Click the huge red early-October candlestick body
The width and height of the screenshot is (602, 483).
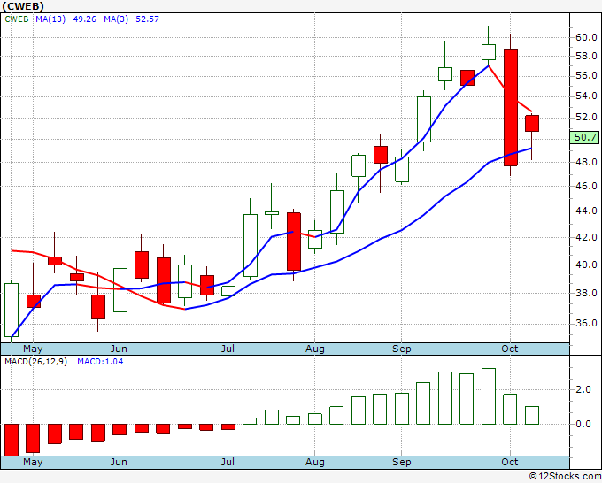tap(511, 107)
